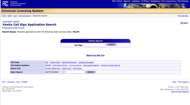Open the Help footer link
The width and height of the screenshot is (190, 105).
coord(174,82)
